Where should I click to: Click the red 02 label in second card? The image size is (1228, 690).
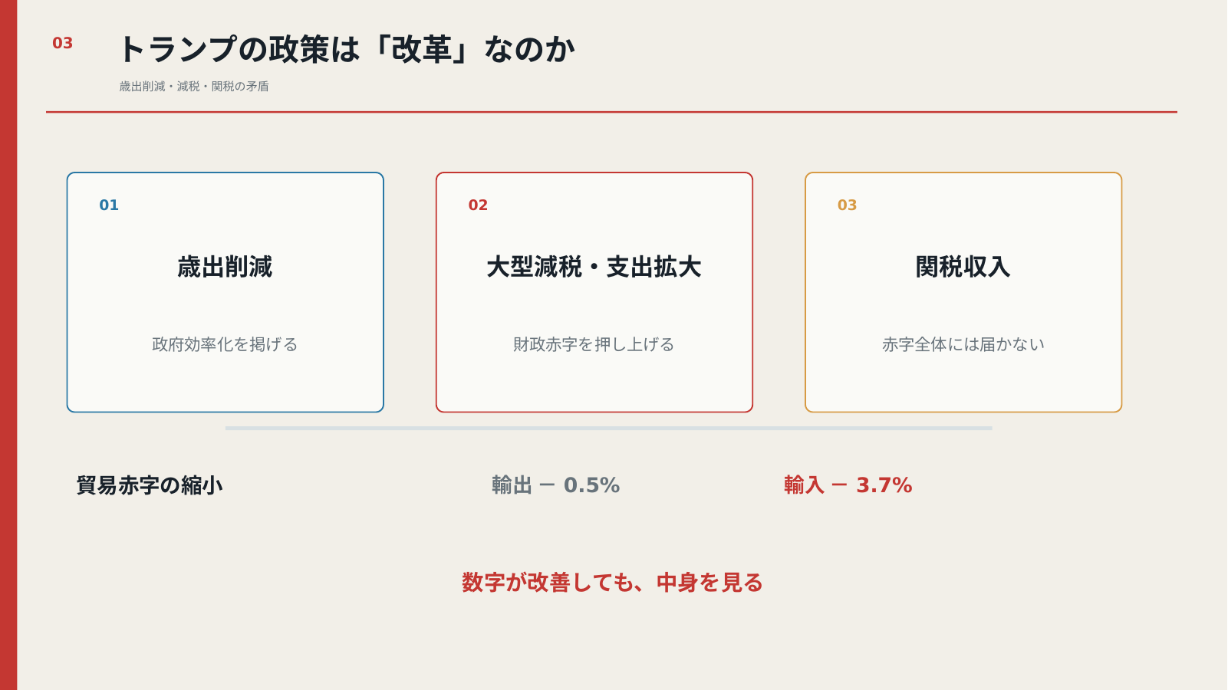(x=478, y=205)
